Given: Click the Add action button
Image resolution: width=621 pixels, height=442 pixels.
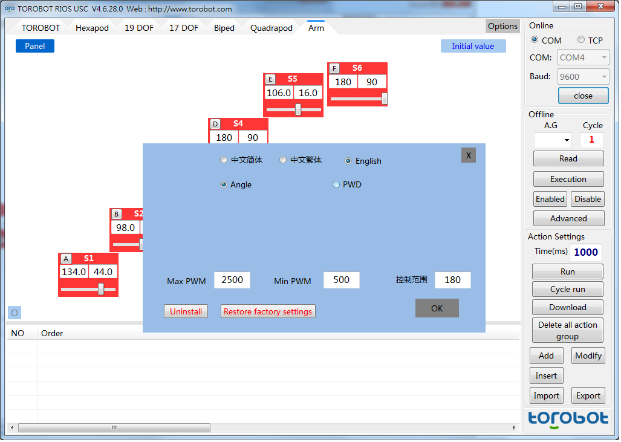Looking at the screenshot, I should pyautogui.click(x=546, y=356).
